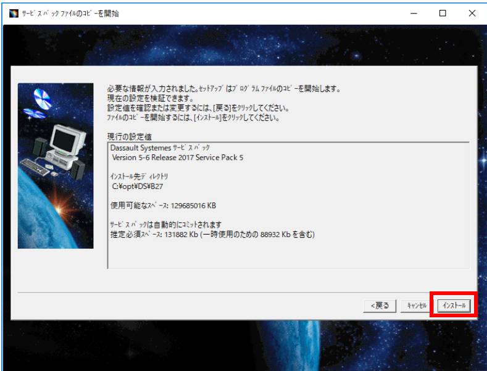Open the installer icon in the title bar
This screenshot has width=487, height=371.
point(10,13)
